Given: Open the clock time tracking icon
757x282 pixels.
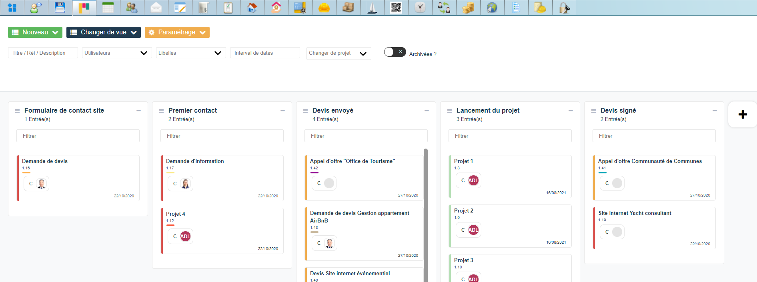Looking at the screenshot, I should (420, 8).
